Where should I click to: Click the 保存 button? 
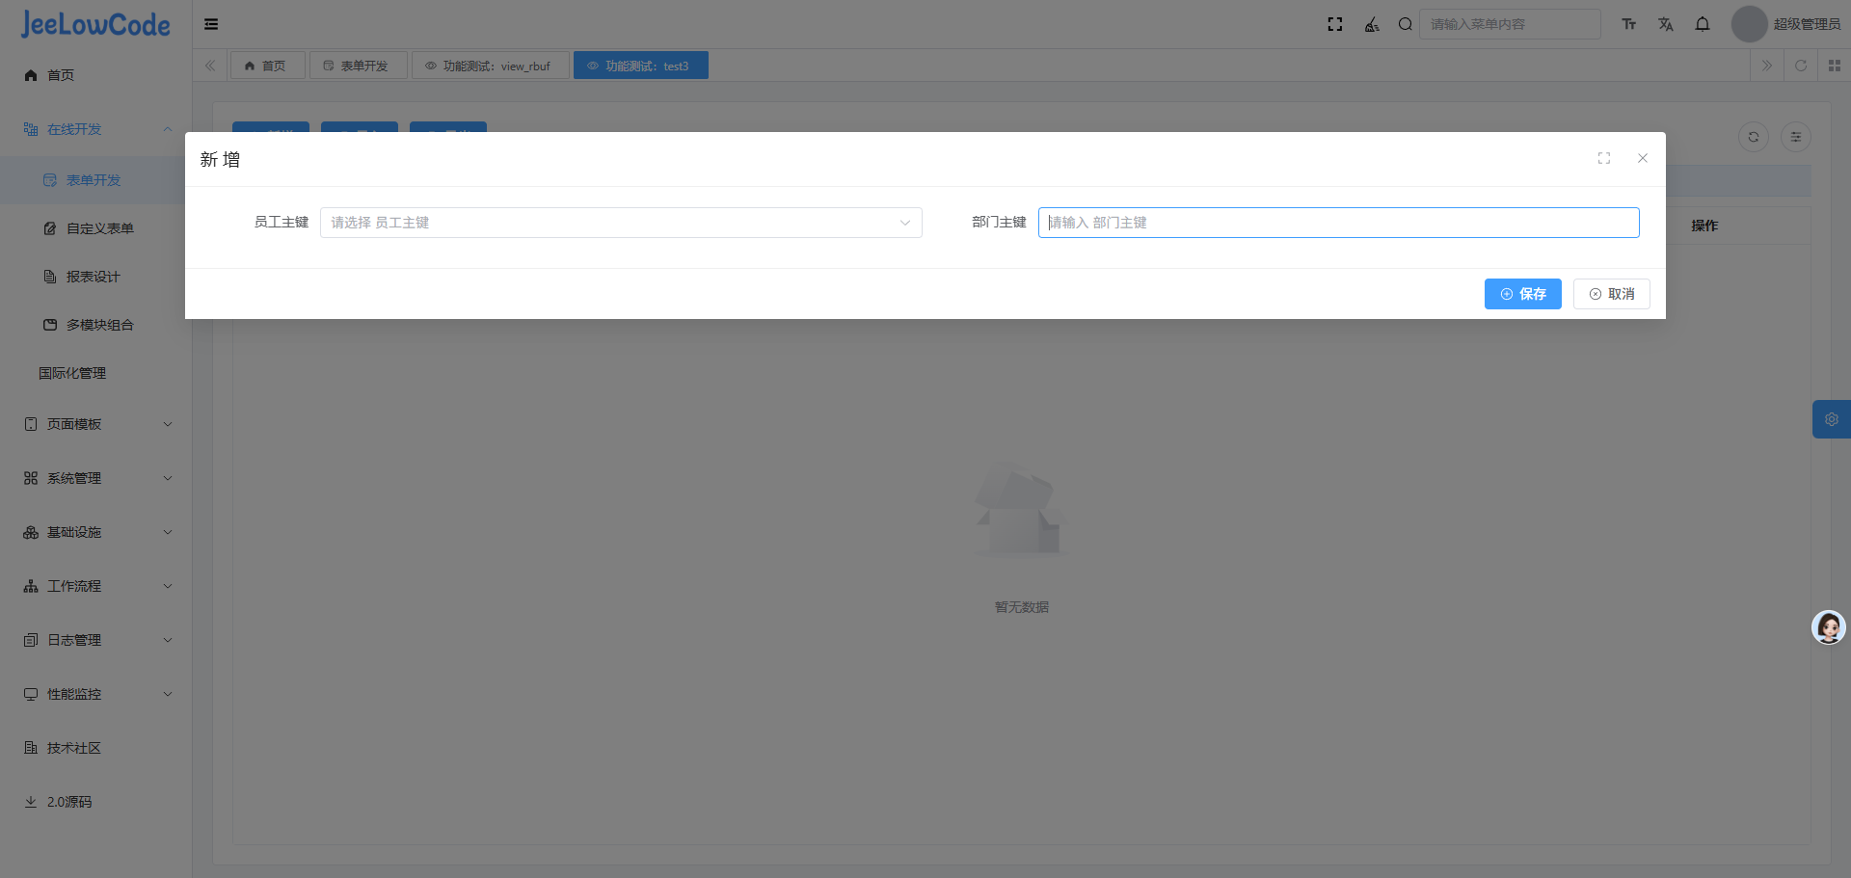coord(1522,294)
